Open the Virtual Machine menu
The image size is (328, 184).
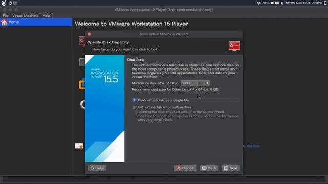tap(25, 16)
